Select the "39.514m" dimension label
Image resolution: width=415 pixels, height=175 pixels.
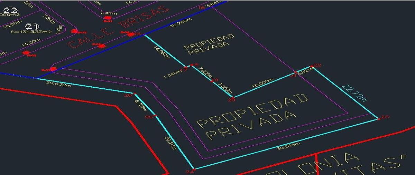click(289, 147)
